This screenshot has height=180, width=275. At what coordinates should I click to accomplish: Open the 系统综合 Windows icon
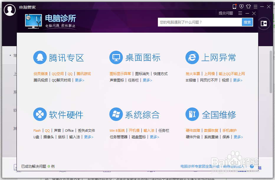[116, 114]
